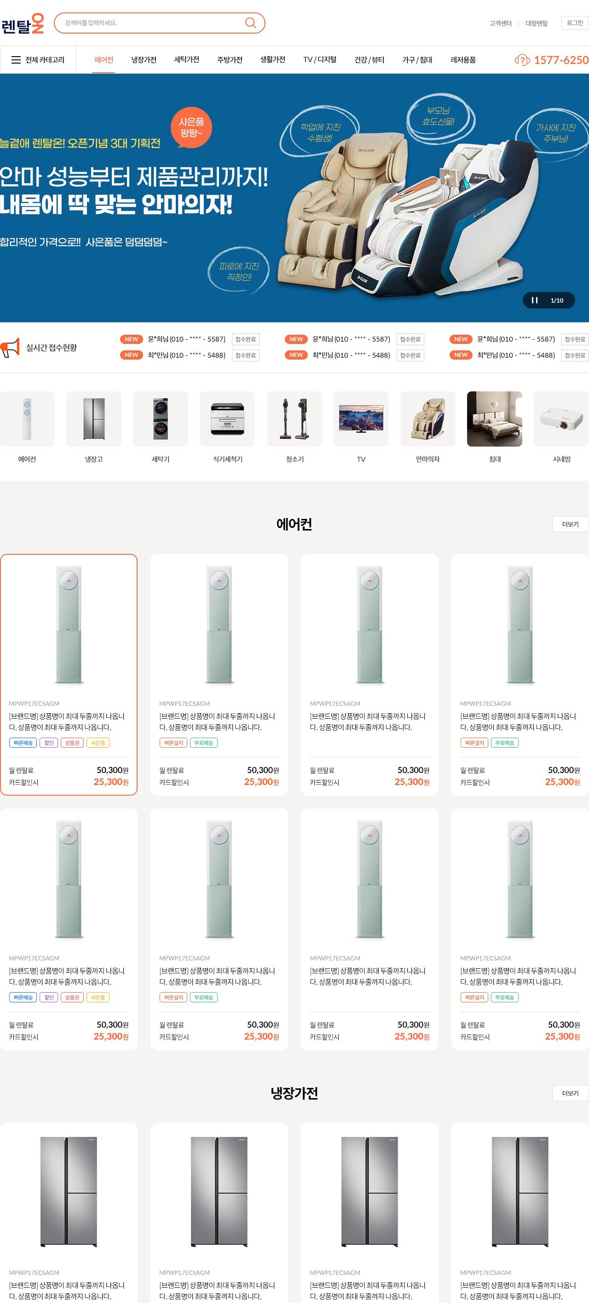Open the 고객센터 link
This screenshot has width=589, height=1303.
click(501, 23)
